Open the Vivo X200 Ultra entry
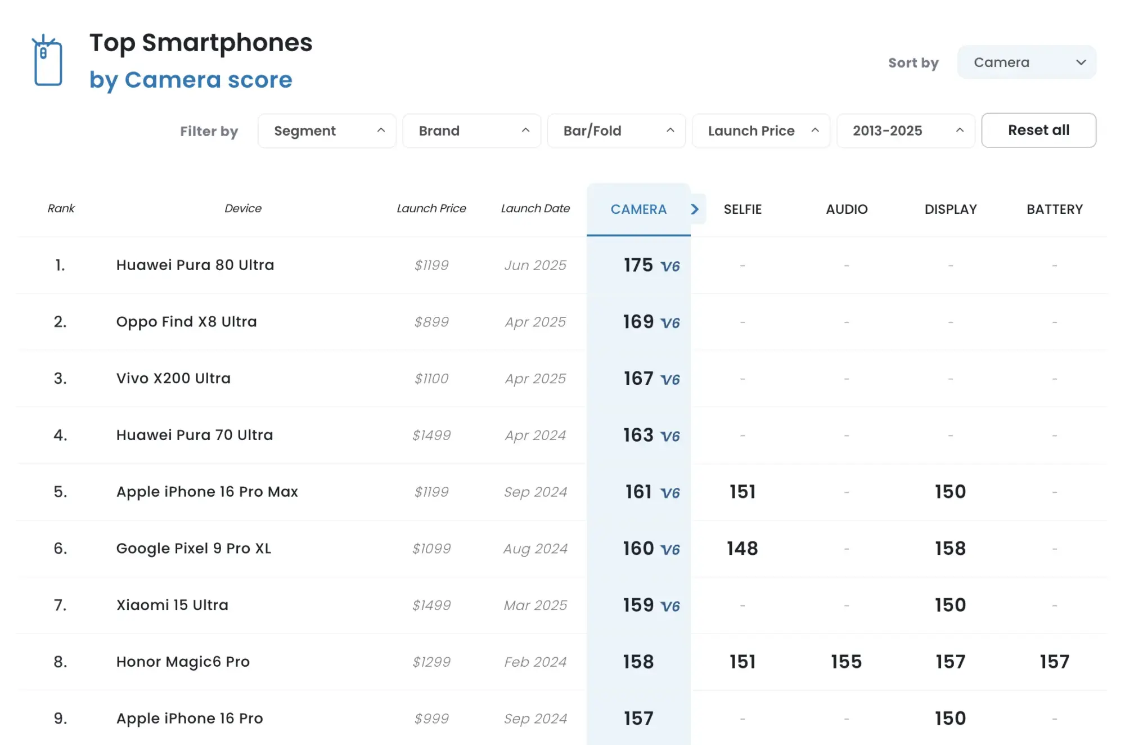 tap(173, 379)
